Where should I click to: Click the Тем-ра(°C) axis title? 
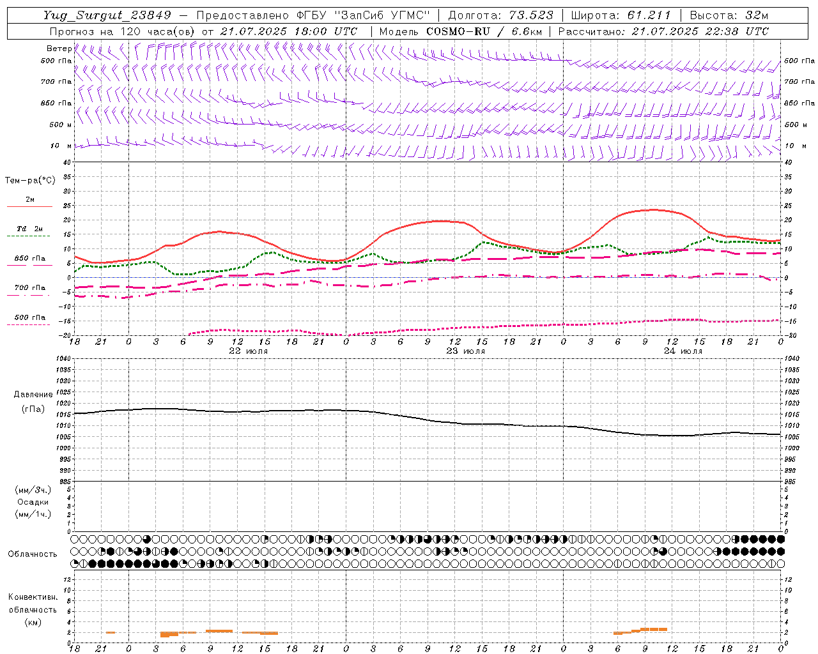pos(30,181)
